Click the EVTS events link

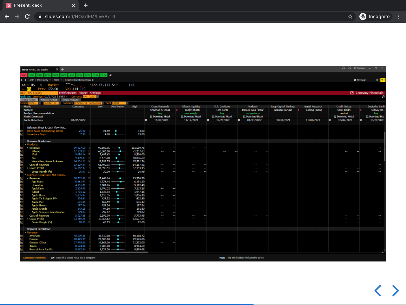click(63, 97)
